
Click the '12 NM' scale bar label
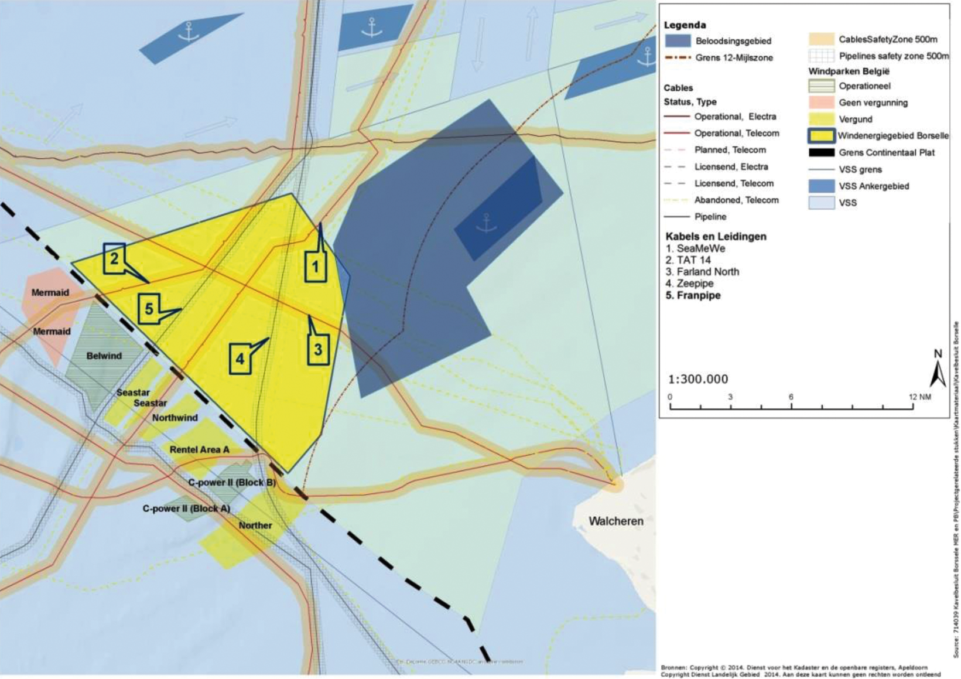[920, 397]
